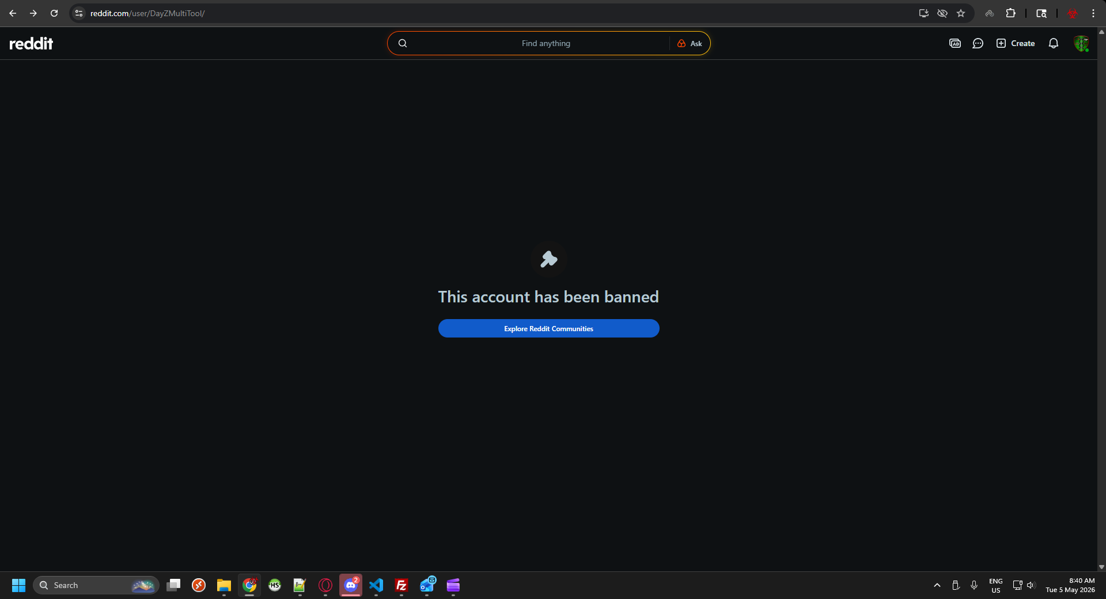Image resolution: width=1106 pixels, height=599 pixels.
Task: Go to Reddit home via the logo
Action: 31,43
